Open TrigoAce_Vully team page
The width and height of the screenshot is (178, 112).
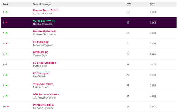[43, 84]
